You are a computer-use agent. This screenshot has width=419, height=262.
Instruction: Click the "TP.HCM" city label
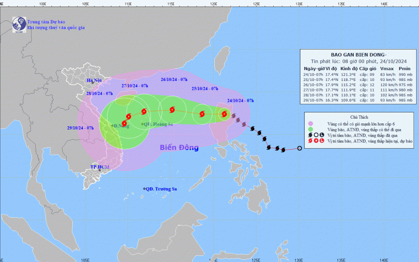100,167
